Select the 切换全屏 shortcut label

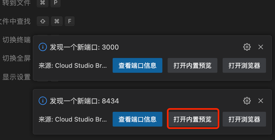(16, 58)
